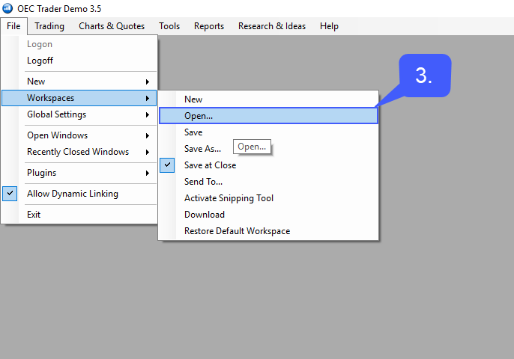This screenshot has width=514, height=359.
Task: Select Send To... in Workspaces submenu
Action: click(x=268, y=182)
